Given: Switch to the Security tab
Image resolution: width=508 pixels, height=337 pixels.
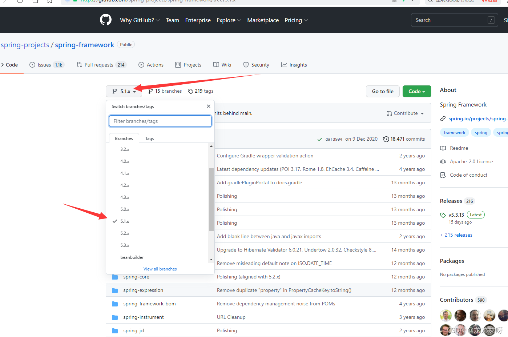Looking at the screenshot, I should point(256,65).
